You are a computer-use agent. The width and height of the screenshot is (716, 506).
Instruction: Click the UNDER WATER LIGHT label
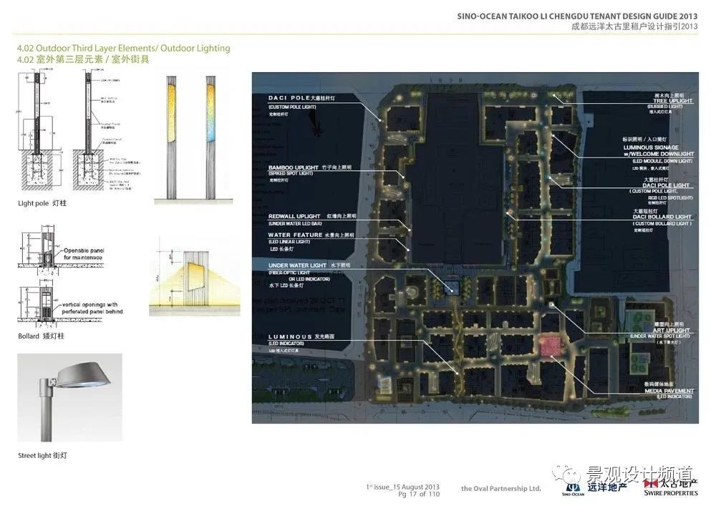pos(299,266)
